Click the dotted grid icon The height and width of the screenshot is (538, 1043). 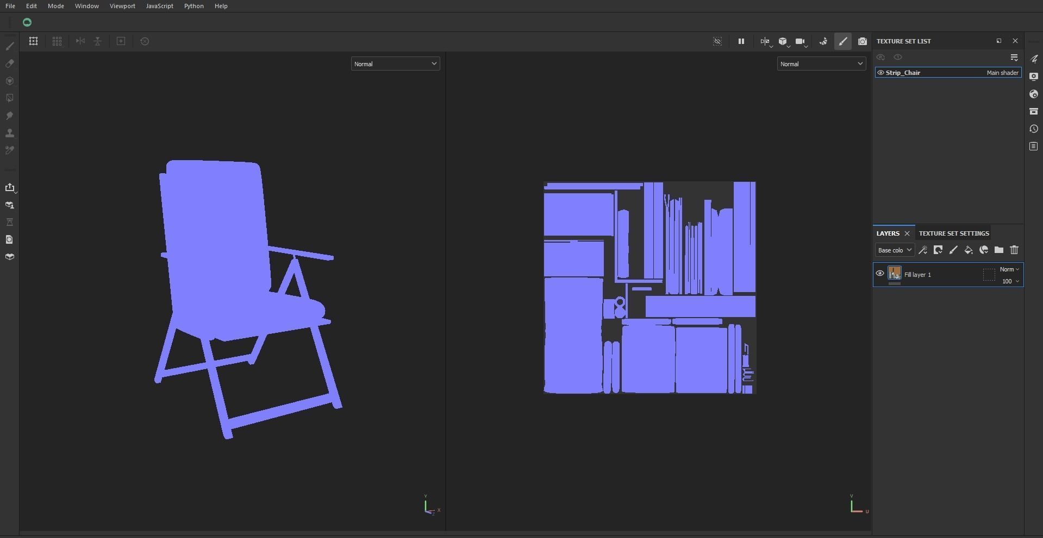[57, 41]
